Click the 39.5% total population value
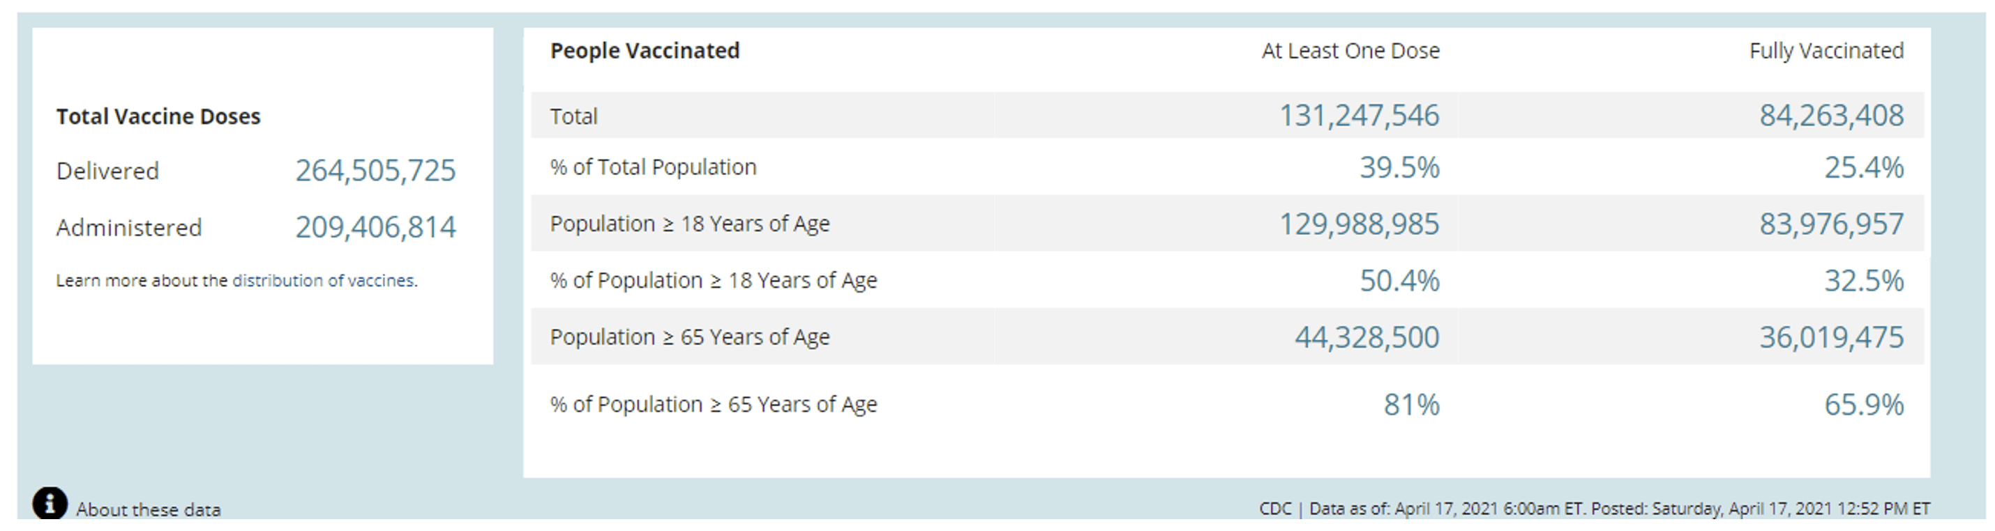 coord(1399,167)
